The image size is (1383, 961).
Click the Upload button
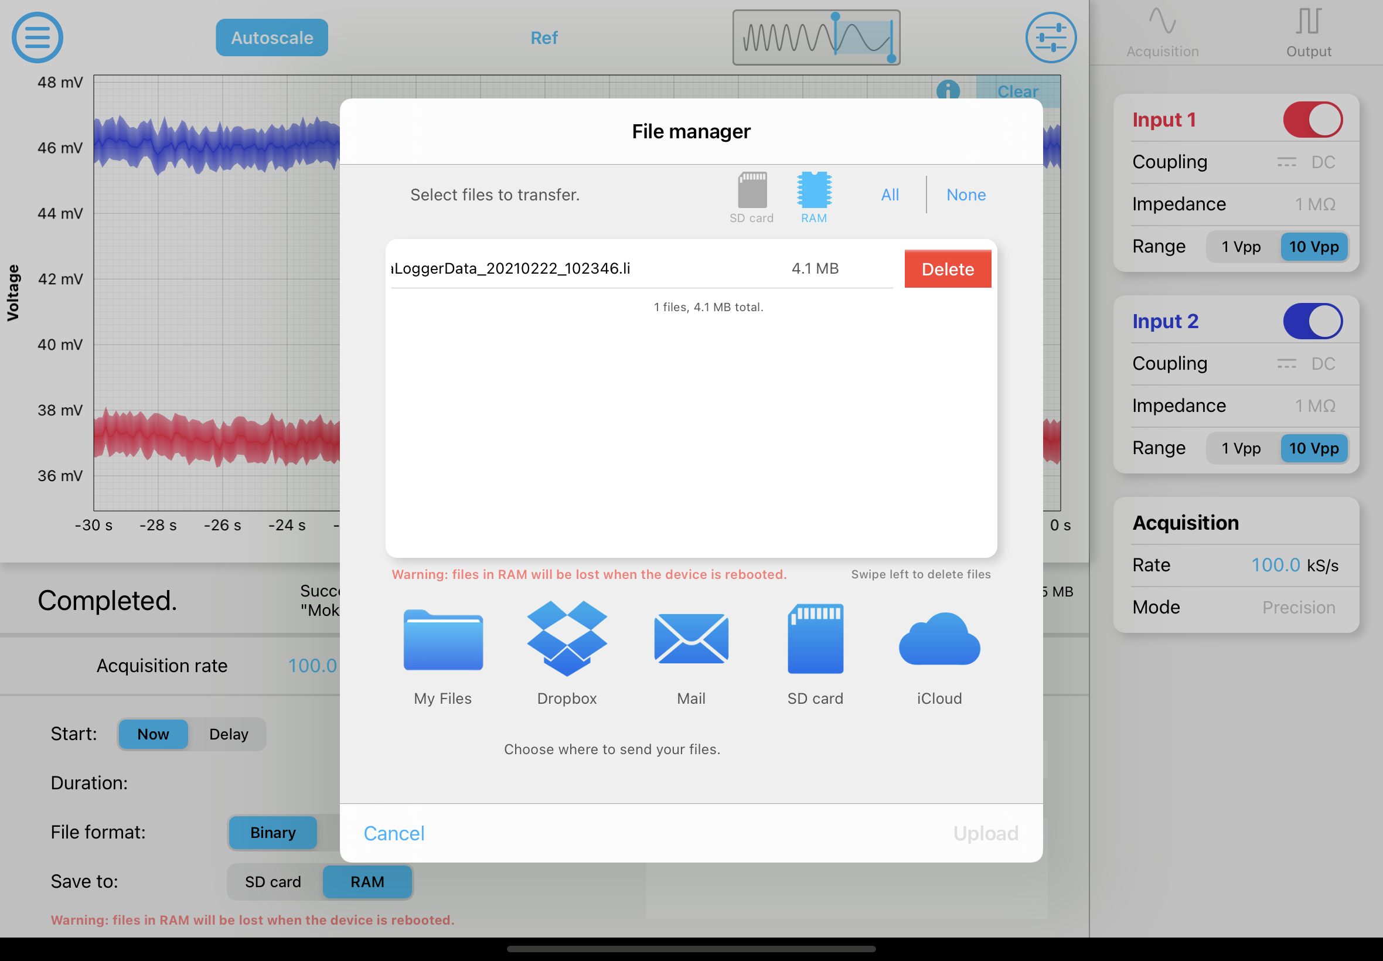click(x=986, y=833)
